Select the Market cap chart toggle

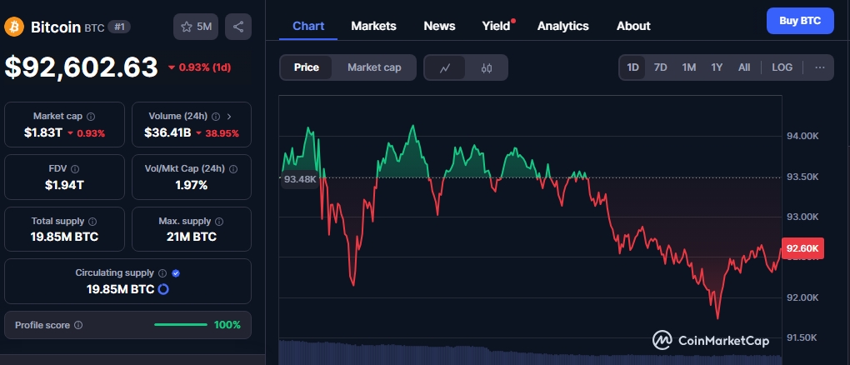375,67
